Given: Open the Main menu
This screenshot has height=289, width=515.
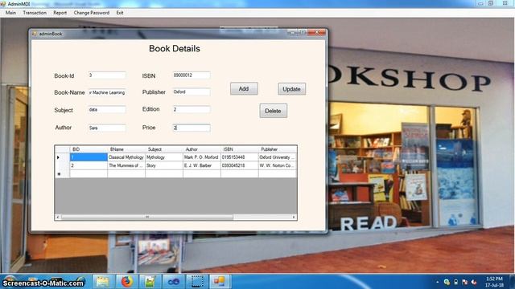Looking at the screenshot, I should click(x=10, y=13).
